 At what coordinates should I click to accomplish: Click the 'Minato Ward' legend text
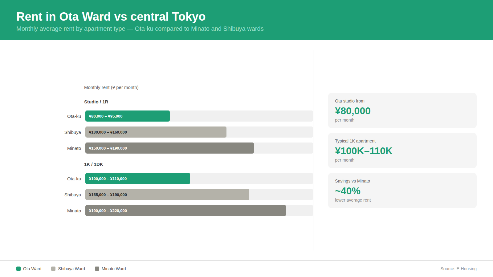[x=114, y=269]
